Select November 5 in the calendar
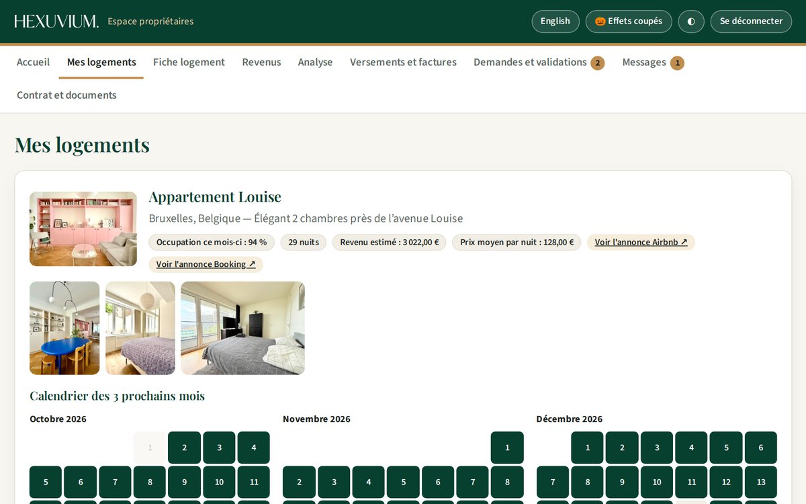 (x=404, y=482)
